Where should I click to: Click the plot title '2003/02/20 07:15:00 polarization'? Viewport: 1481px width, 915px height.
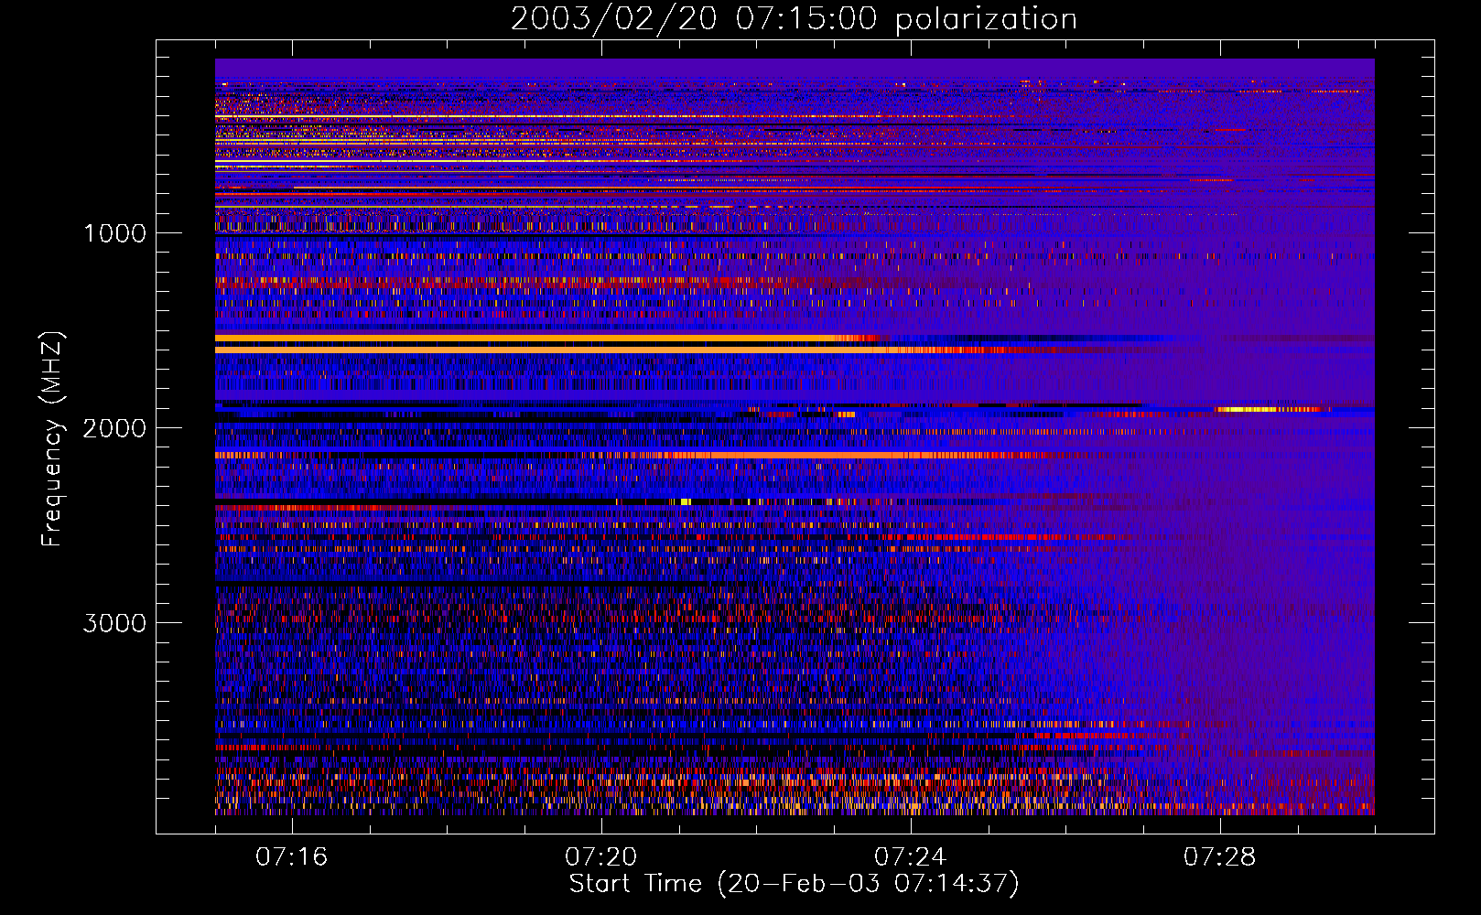[794, 19]
